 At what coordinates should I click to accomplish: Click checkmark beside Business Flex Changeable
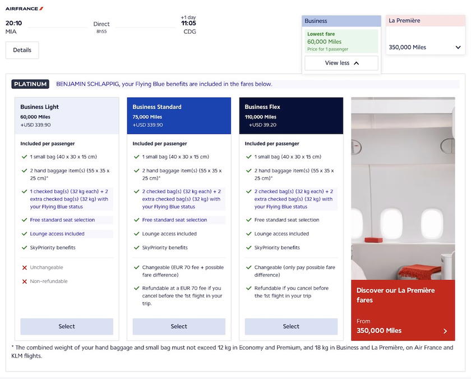249,267
